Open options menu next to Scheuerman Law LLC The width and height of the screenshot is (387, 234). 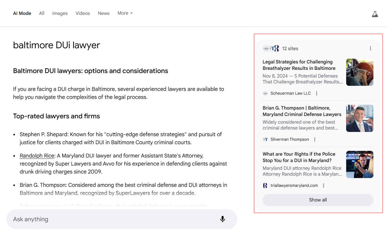point(317,93)
